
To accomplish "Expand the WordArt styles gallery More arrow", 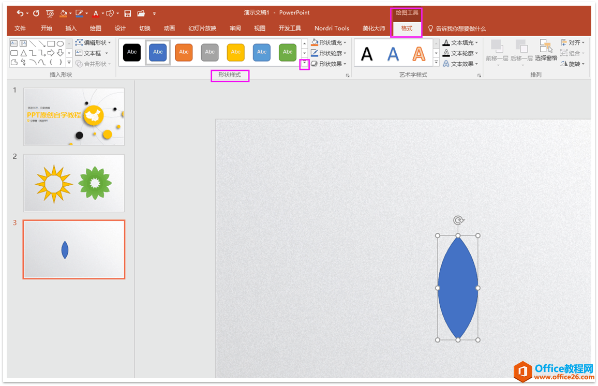I will [x=436, y=62].
